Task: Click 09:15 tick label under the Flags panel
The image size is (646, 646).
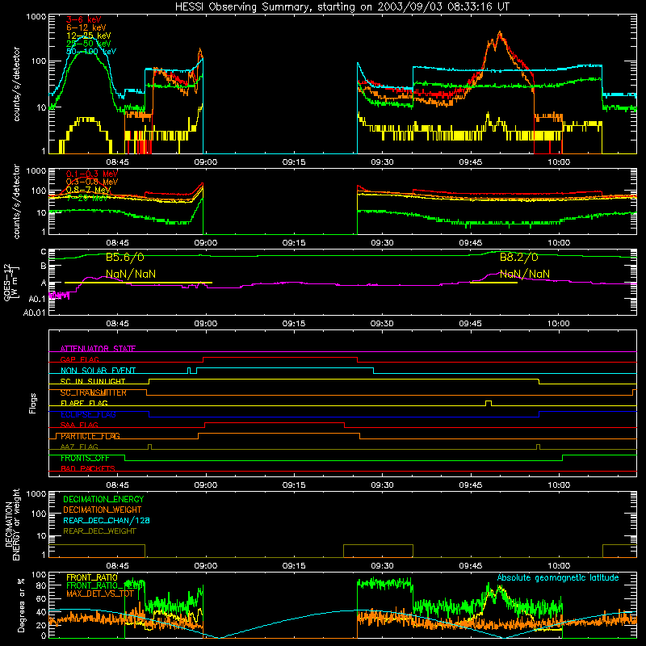Action: point(294,485)
